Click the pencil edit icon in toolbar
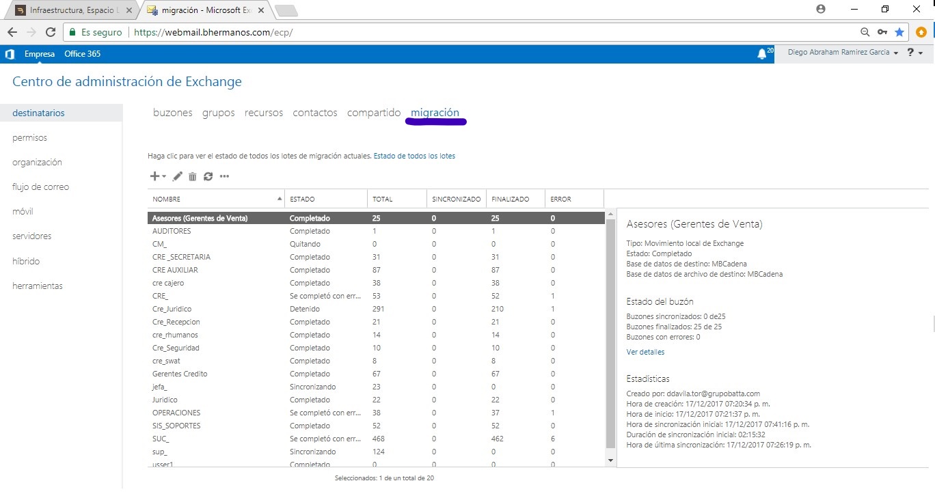The height and width of the screenshot is (496, 935). (178, 176)
